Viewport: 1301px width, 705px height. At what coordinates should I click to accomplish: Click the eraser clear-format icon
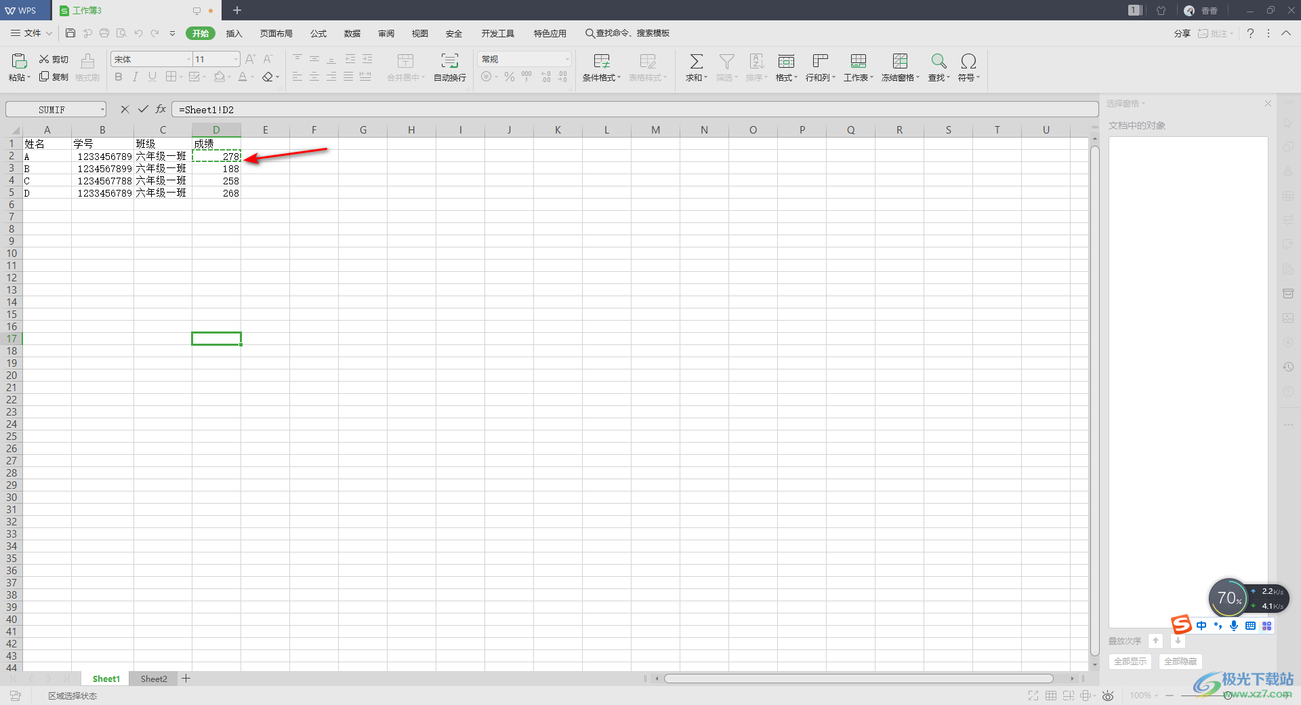268,77
